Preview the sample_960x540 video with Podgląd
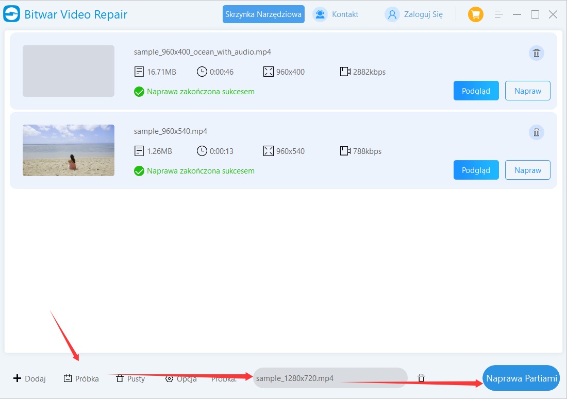567x399 pixels. point(476,170)
